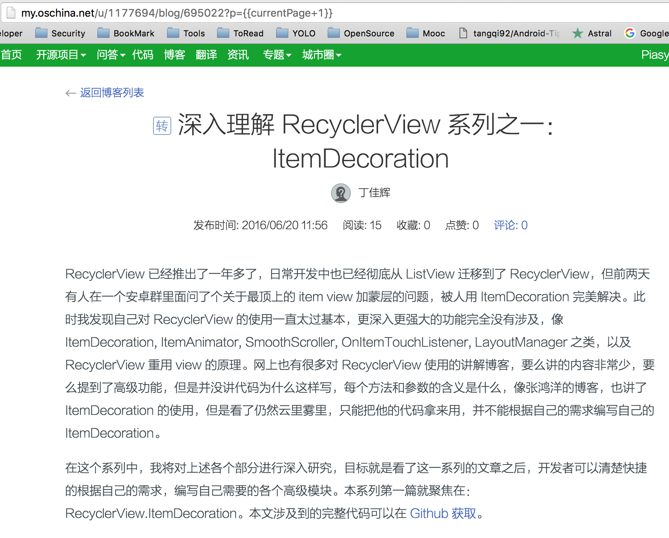Follow the Github 获取 link

pos(443,513)
